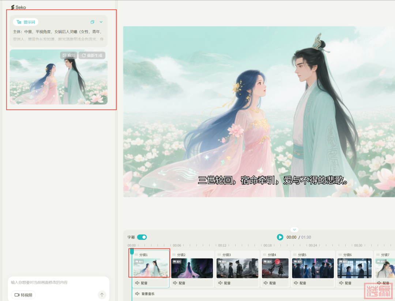Screen dimensions: 395x301
Task: Select the 分镜2 storyboard thumbnail
Action: pos(192,268)
